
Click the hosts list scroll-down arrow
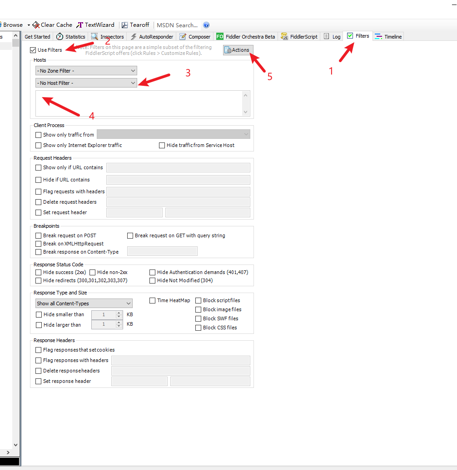click(245, 112)
